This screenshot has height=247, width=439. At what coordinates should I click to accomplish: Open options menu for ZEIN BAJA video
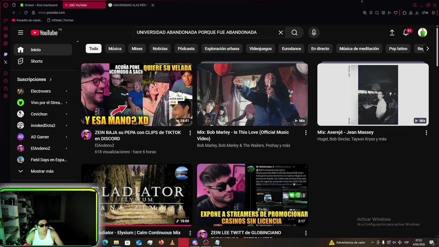[x=190, y=133]
